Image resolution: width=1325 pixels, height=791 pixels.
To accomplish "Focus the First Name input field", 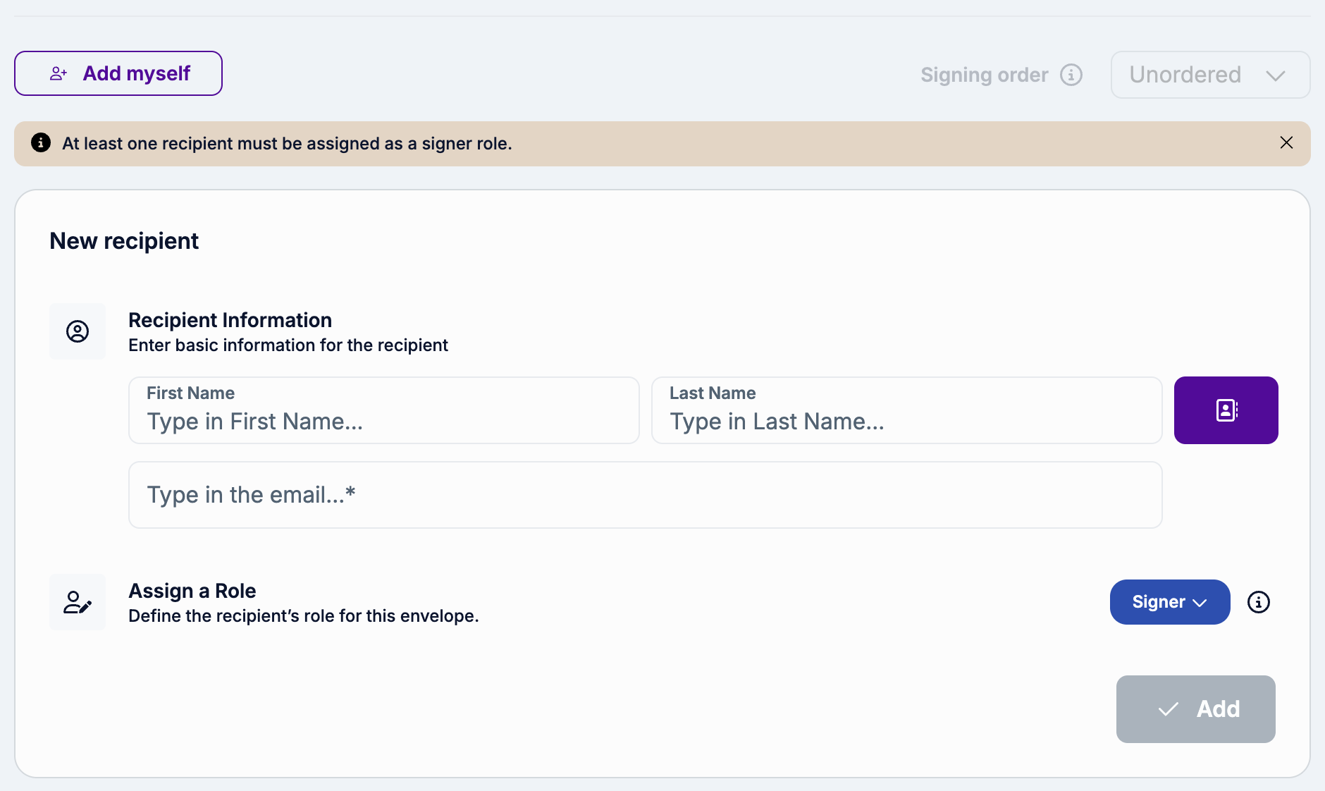I will [x=383, y=421].
